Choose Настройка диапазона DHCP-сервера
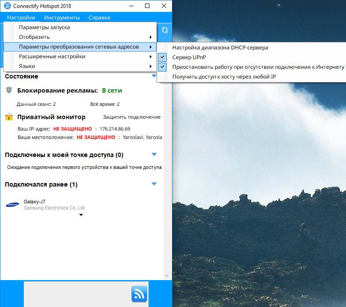Image resolution: width=346 pixels, height=307 pixels. coord(252,48)
